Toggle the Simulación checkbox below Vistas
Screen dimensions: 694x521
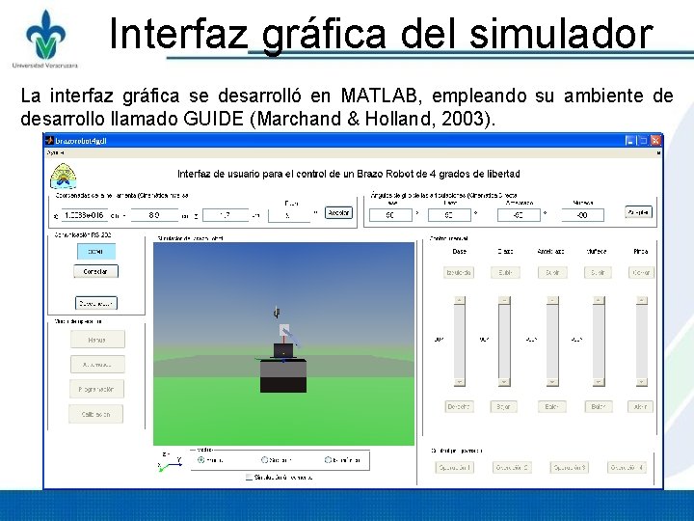tap(250, 478)
